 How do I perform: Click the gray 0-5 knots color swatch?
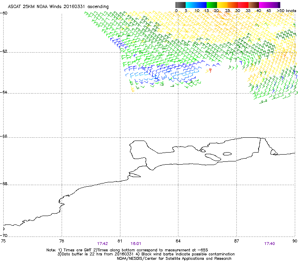coord(181,5)
